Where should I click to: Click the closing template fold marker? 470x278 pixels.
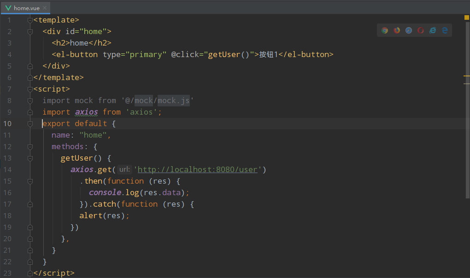point(30,78)
